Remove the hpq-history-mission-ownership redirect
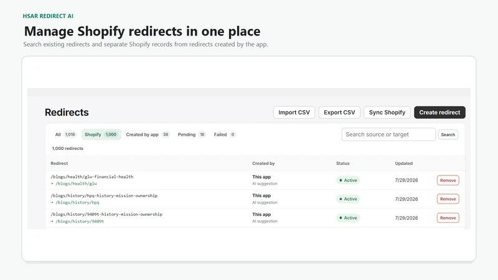The width and height of the screenshot is (498, 280). pos(448,199)
